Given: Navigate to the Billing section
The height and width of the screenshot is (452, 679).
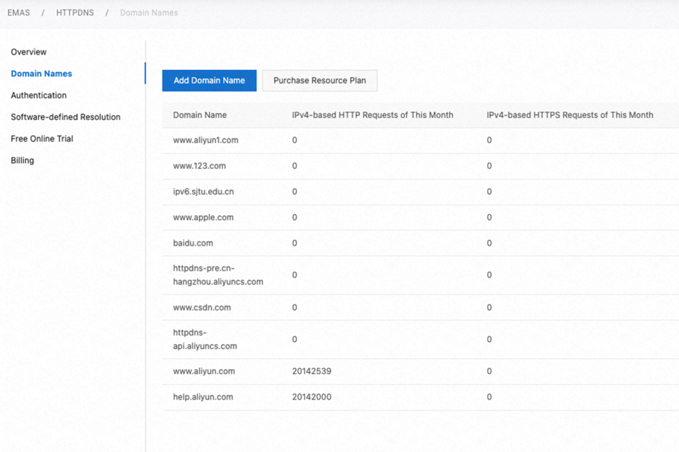Looking at the screenshot, I should pyautogui.click(x=22, y=160).
